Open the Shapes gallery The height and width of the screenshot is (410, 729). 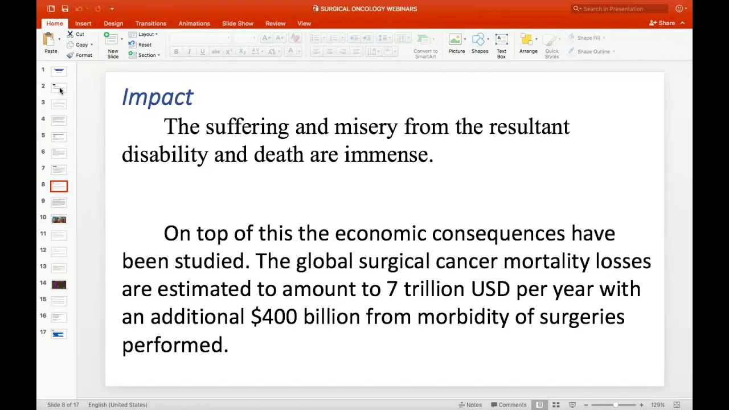pos(480,44)
